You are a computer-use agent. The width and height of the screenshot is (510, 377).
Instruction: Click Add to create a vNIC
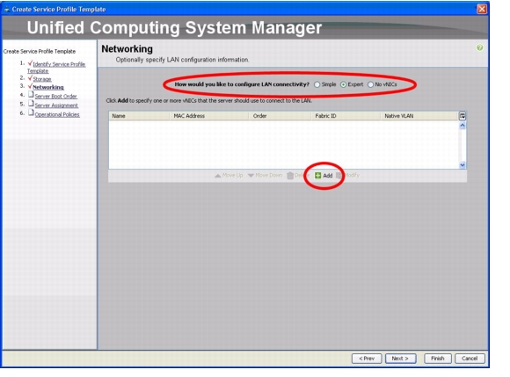tap(324, 176)
